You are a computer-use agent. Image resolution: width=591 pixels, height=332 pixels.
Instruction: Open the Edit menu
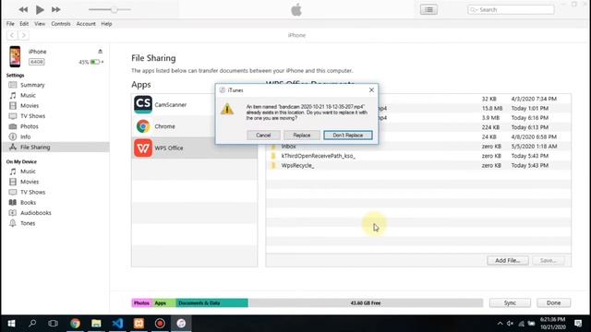24,24
